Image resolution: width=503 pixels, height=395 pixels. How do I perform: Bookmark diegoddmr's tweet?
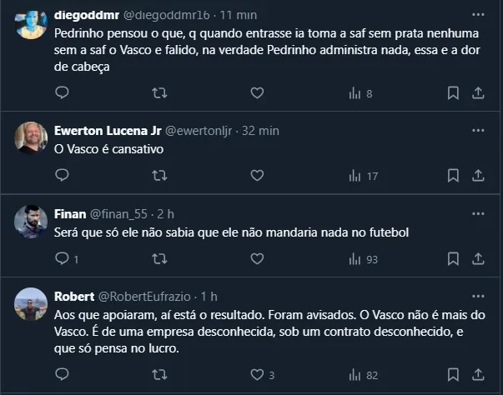coord(453,93)
